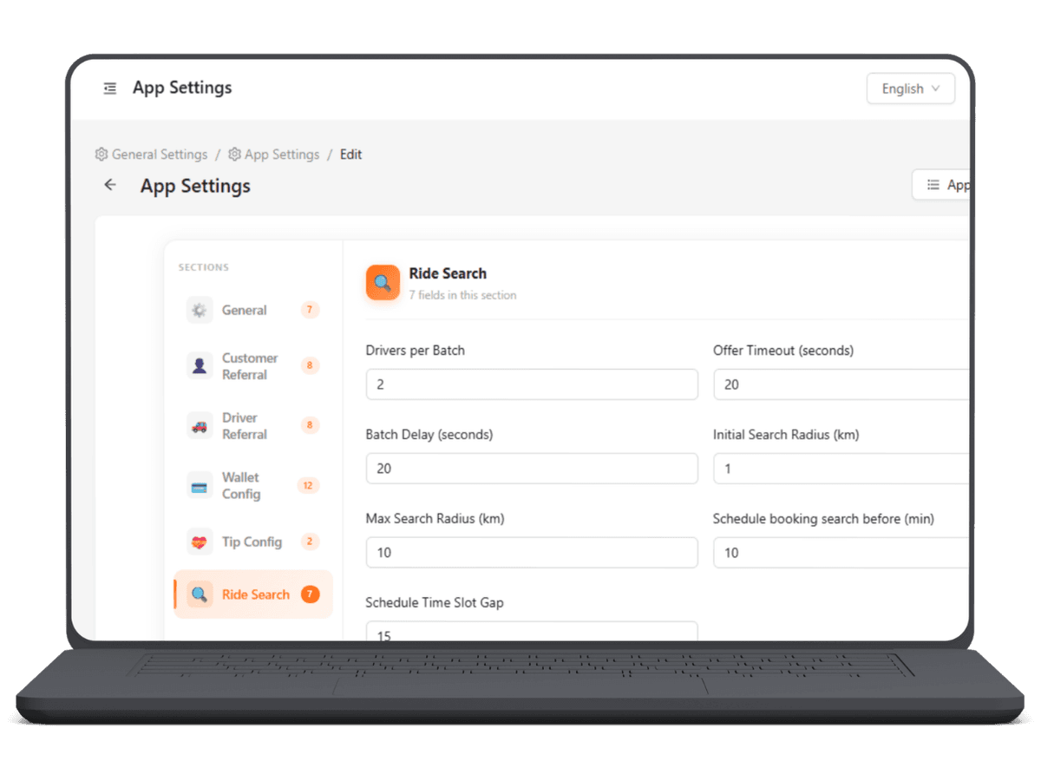The height and width of the screenshot is (781, 1041).
Task: Click the Schedule Time Slot Gap field
Action: pyautogui.click(x=532, y=631)
